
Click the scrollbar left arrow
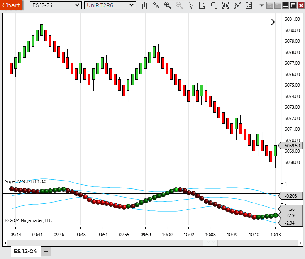pyautogui.click(x=6, y=243)
